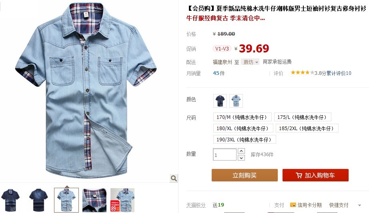Click the 立刻购买 buy now button
369x213 pixels.
point(245,175)
